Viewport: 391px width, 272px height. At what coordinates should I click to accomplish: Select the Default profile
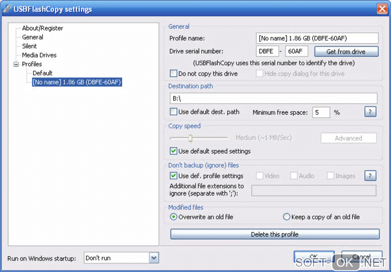[43, 73]
